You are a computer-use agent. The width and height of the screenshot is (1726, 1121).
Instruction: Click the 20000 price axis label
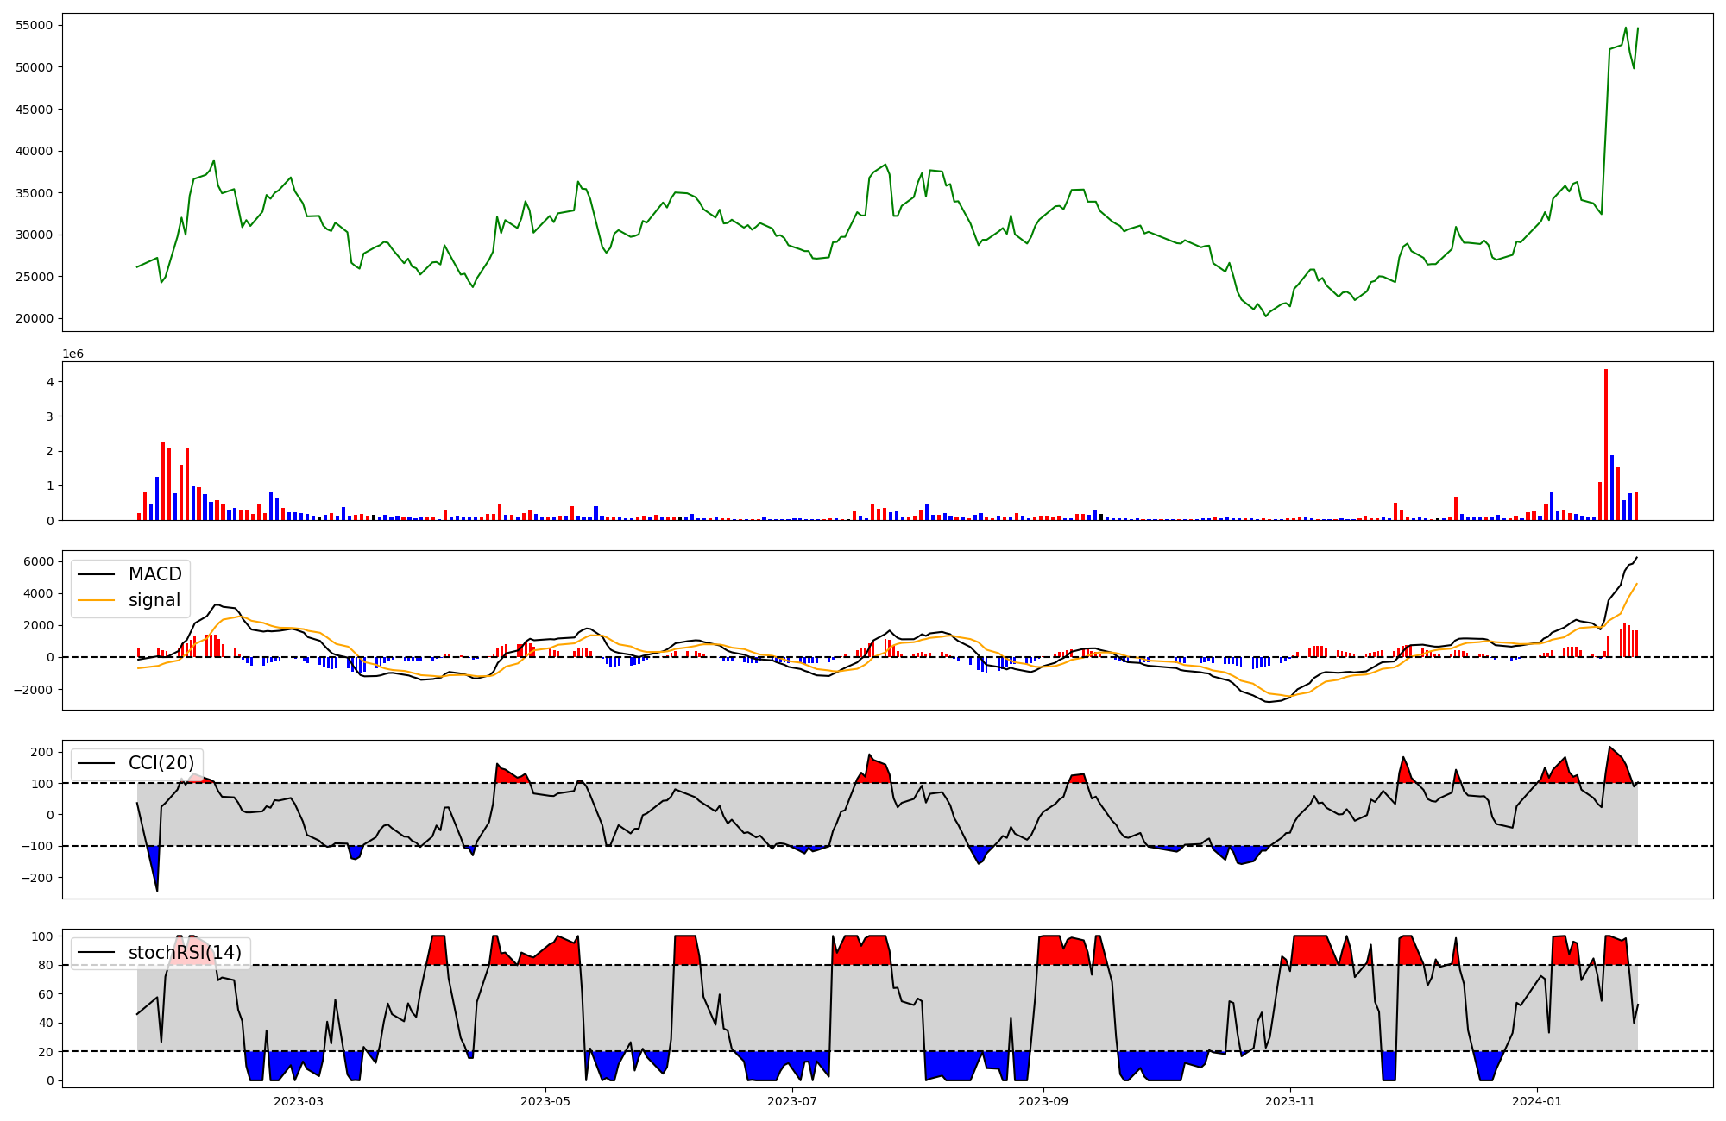pos(35,319)
